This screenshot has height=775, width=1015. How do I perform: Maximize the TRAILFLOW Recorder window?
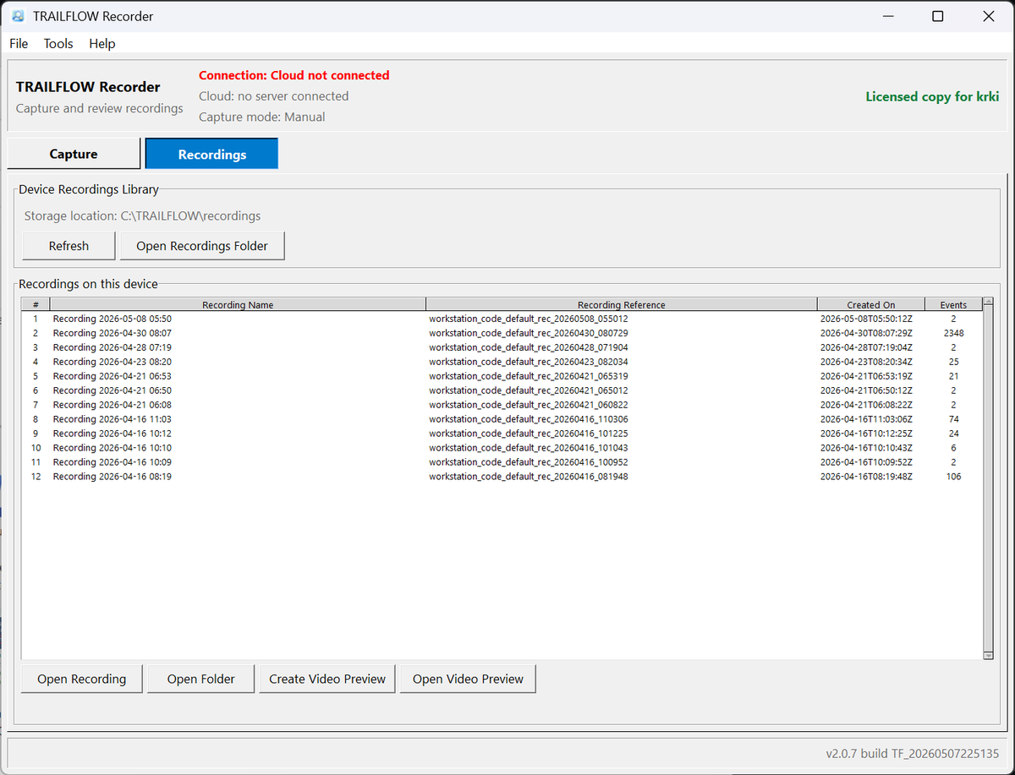pos(938,16)
